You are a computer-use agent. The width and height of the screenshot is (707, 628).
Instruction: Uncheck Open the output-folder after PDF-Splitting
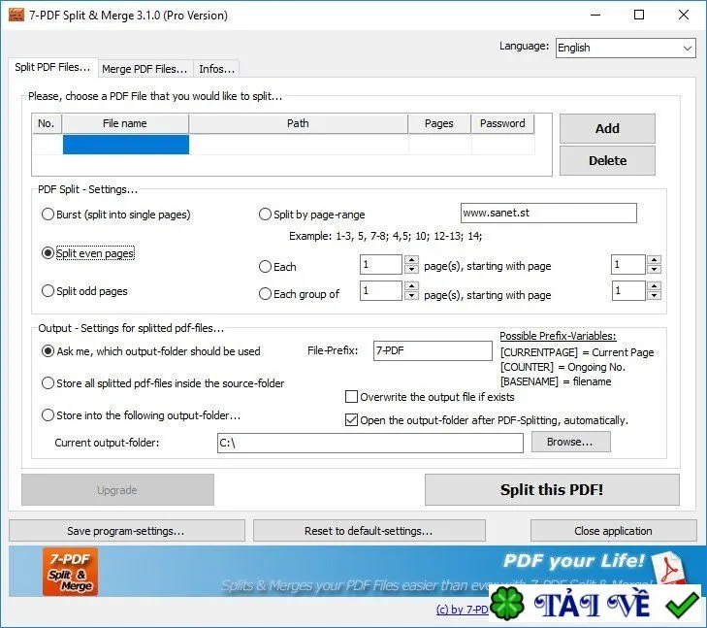coord(351,420)
